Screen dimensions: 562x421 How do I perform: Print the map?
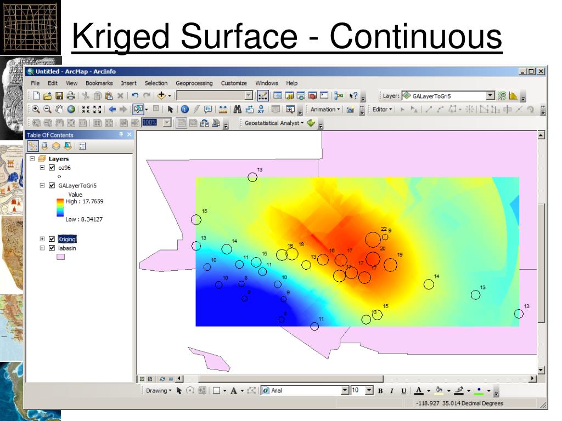[x=71, y=95]
